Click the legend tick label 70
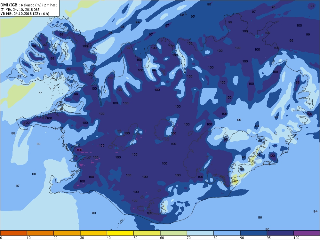320x240 pixels. (189, 238)
